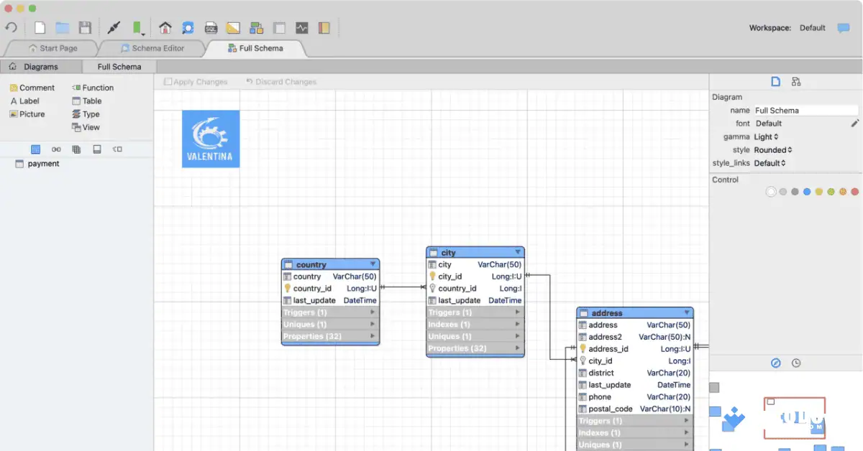Switch to the structure view in the properties panel

click(796, 82)
